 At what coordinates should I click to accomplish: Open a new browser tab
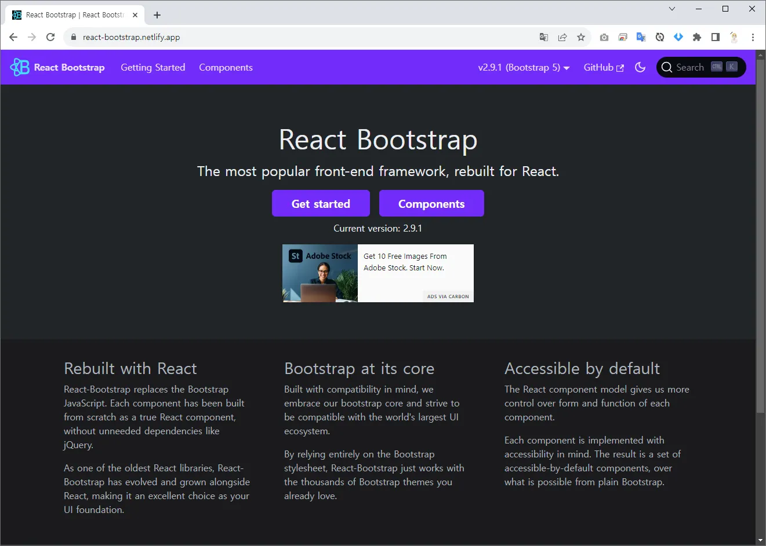(157, 15)
